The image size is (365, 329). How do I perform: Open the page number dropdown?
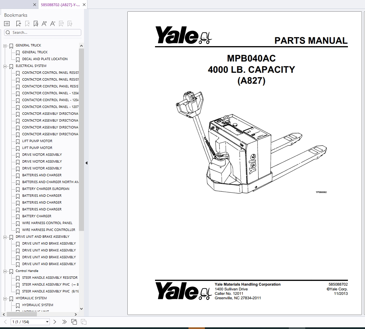(47, 322)
